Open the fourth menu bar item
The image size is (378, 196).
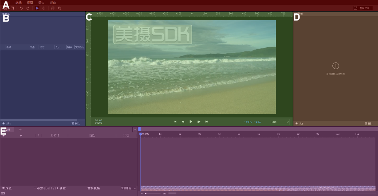(41, 2)
